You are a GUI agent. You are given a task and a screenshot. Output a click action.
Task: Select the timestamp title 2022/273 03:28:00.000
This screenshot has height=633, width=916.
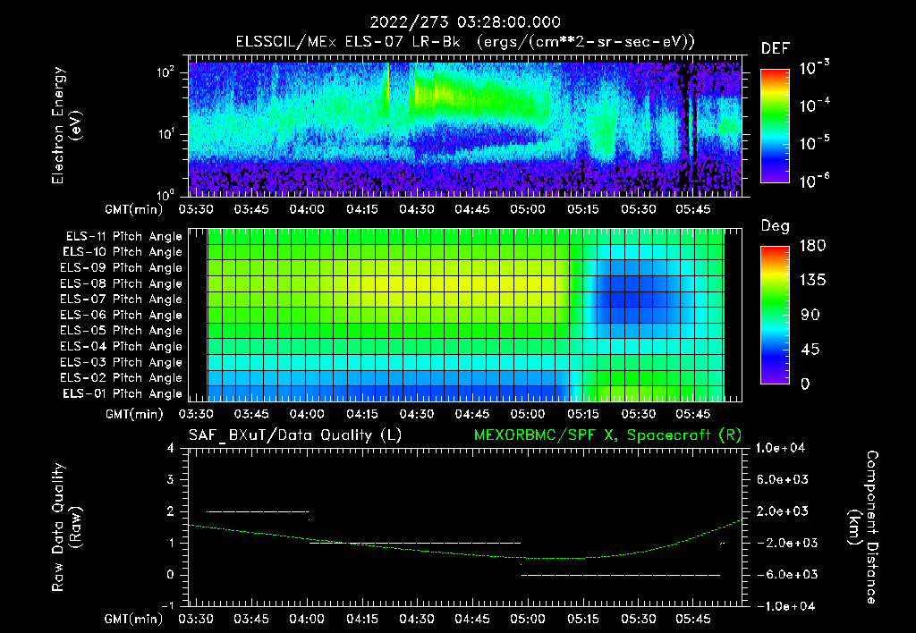coord(465,22)
